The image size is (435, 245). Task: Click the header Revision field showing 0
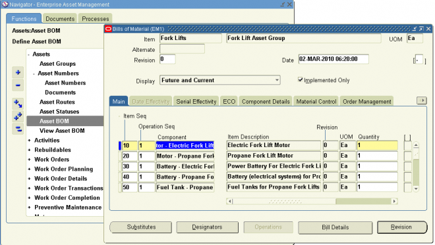coord(167,59)
